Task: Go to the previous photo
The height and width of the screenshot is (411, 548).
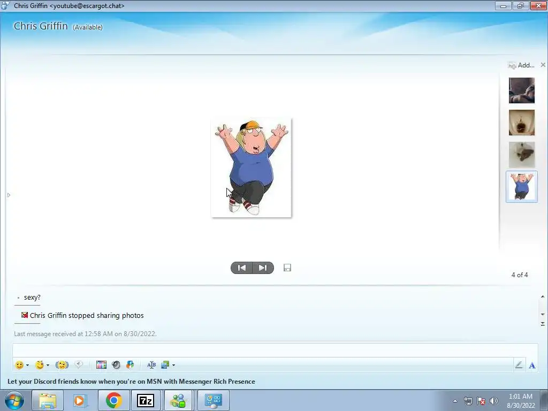Action: (241, 268)
